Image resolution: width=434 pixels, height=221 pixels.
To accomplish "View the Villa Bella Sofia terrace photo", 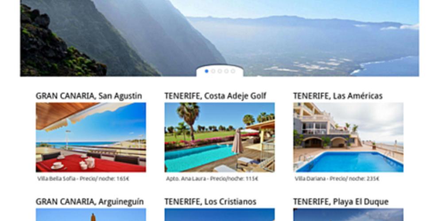I will [x=91, y=137].
